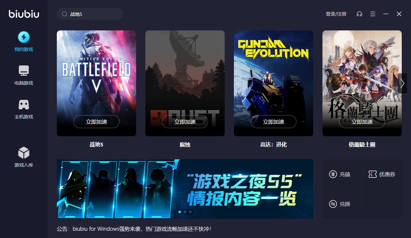This screenshot has height=238, width=411.
Task: Click the 战地5 search input field
Action: [90, 14]
